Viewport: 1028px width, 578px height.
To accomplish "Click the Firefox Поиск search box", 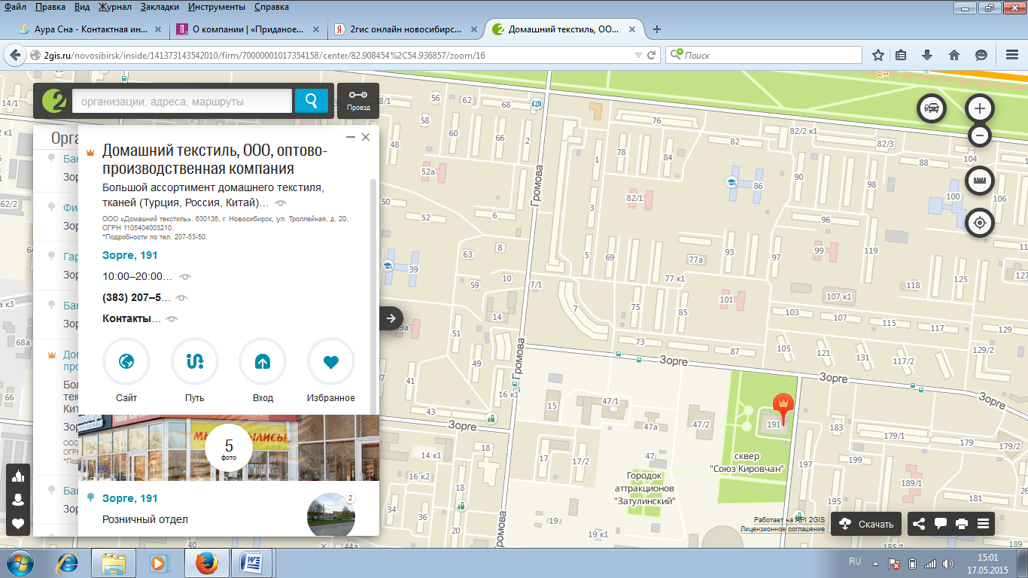I will [x=763, y=55].
